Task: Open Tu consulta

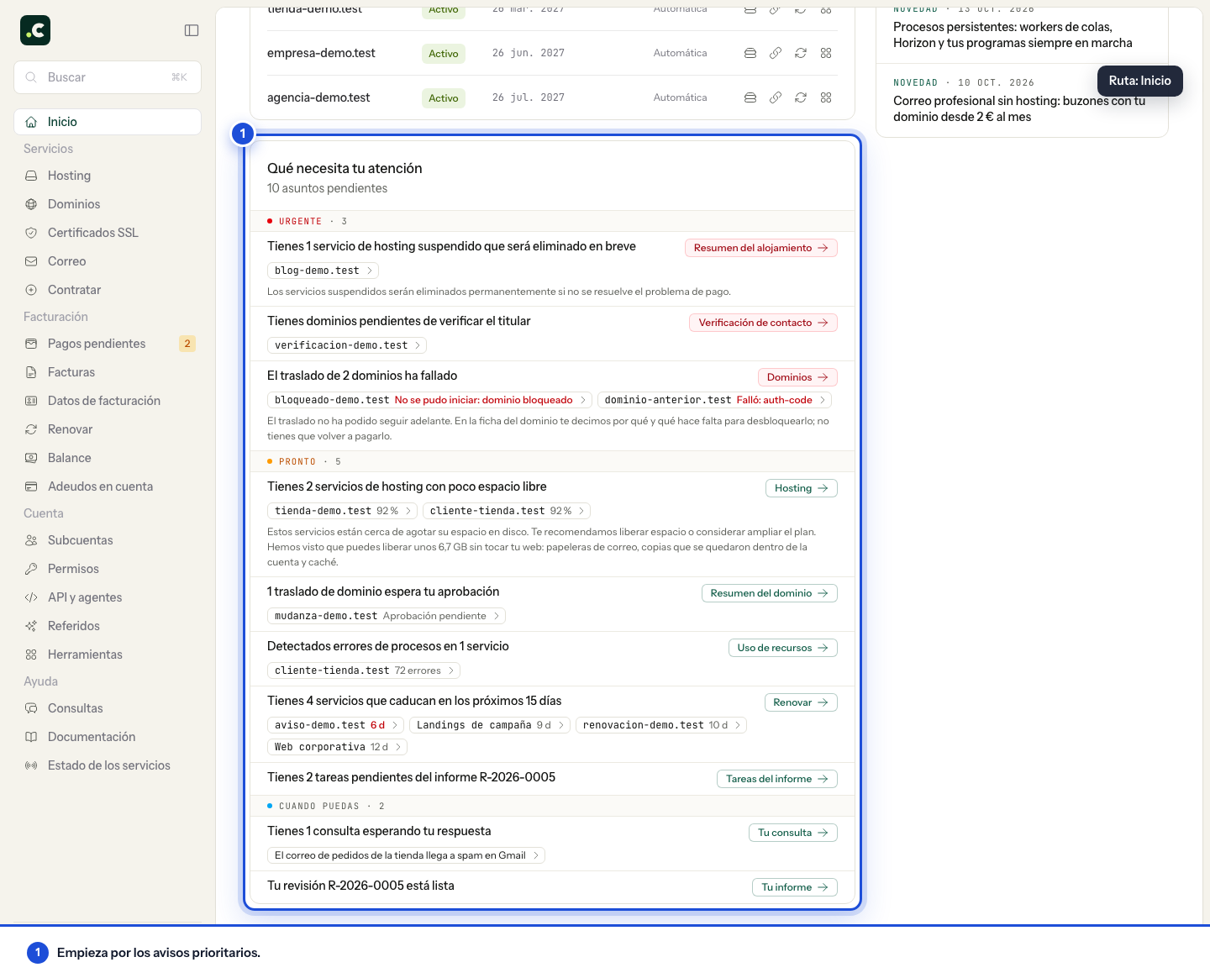Action: point(793,833)
